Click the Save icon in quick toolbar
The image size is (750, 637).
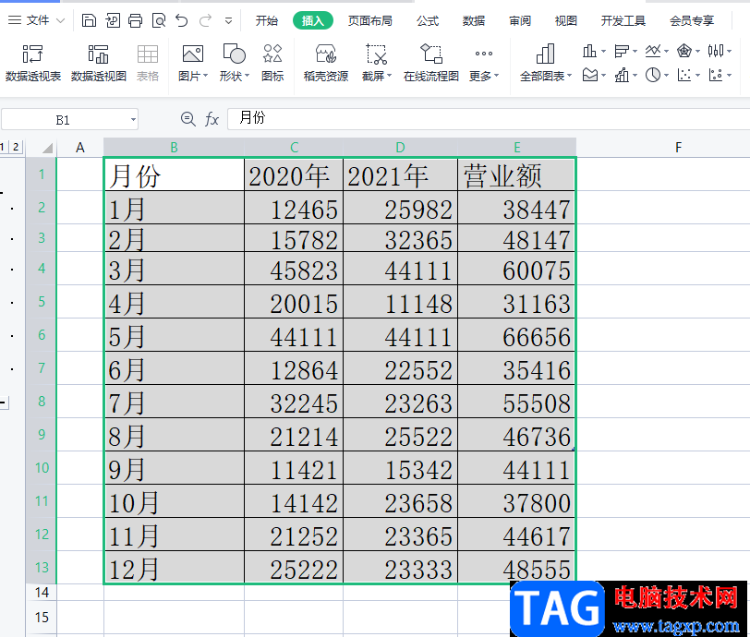click(89, 20)
